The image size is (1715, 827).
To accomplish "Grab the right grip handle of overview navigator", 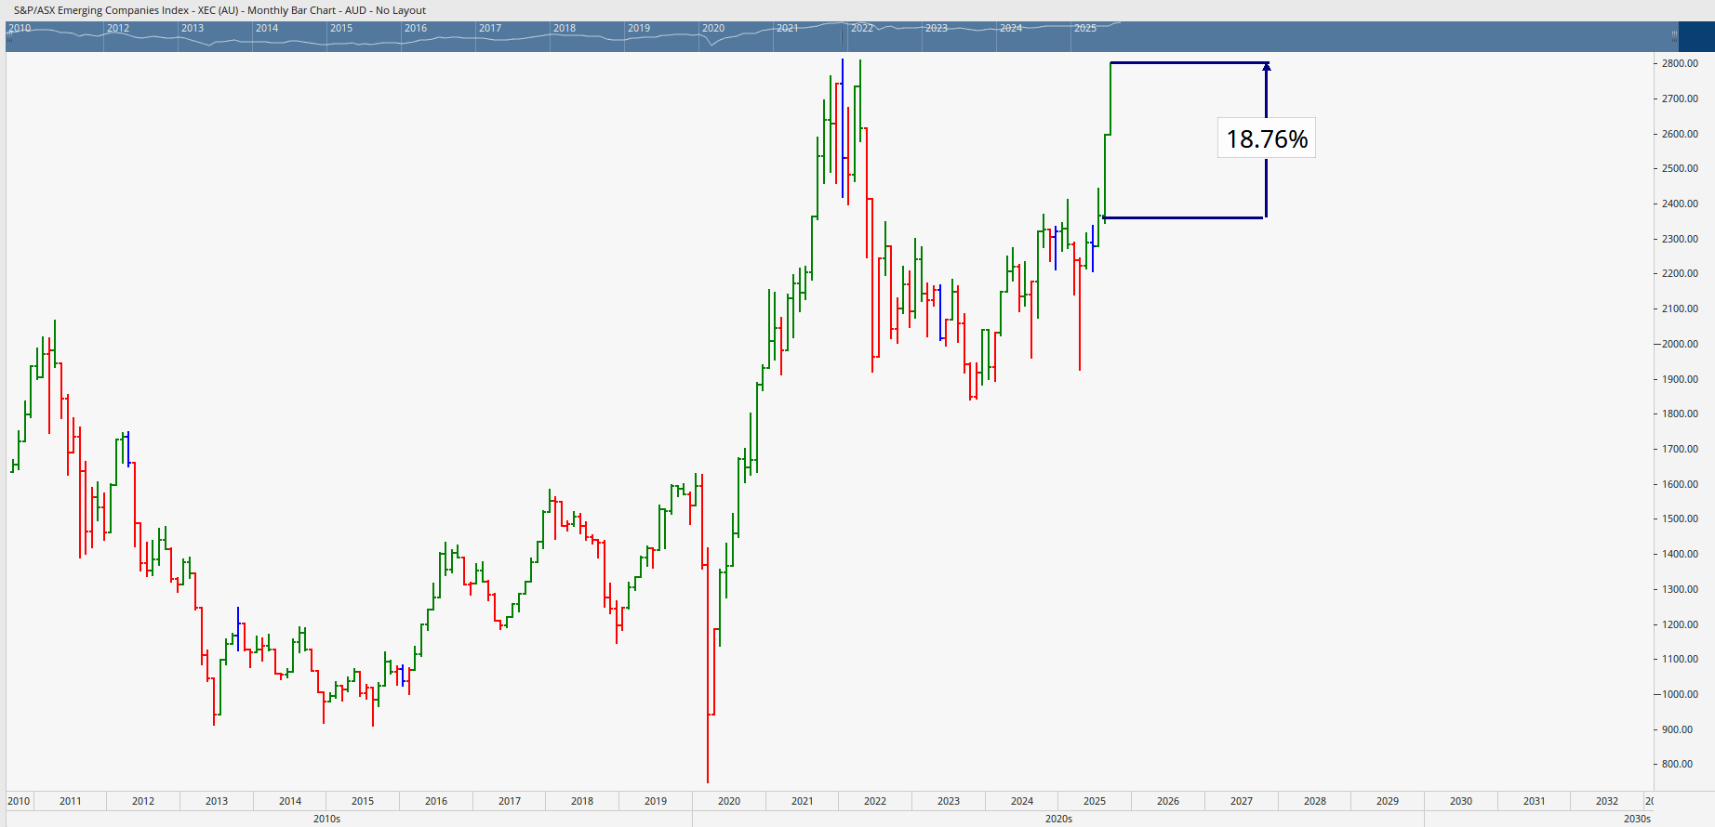I will (x=1674, y=36).
